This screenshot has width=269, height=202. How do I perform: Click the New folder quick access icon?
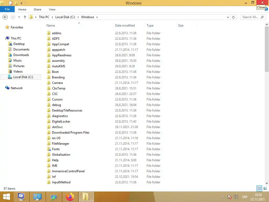pyautogui.click(x=17, y=3)
